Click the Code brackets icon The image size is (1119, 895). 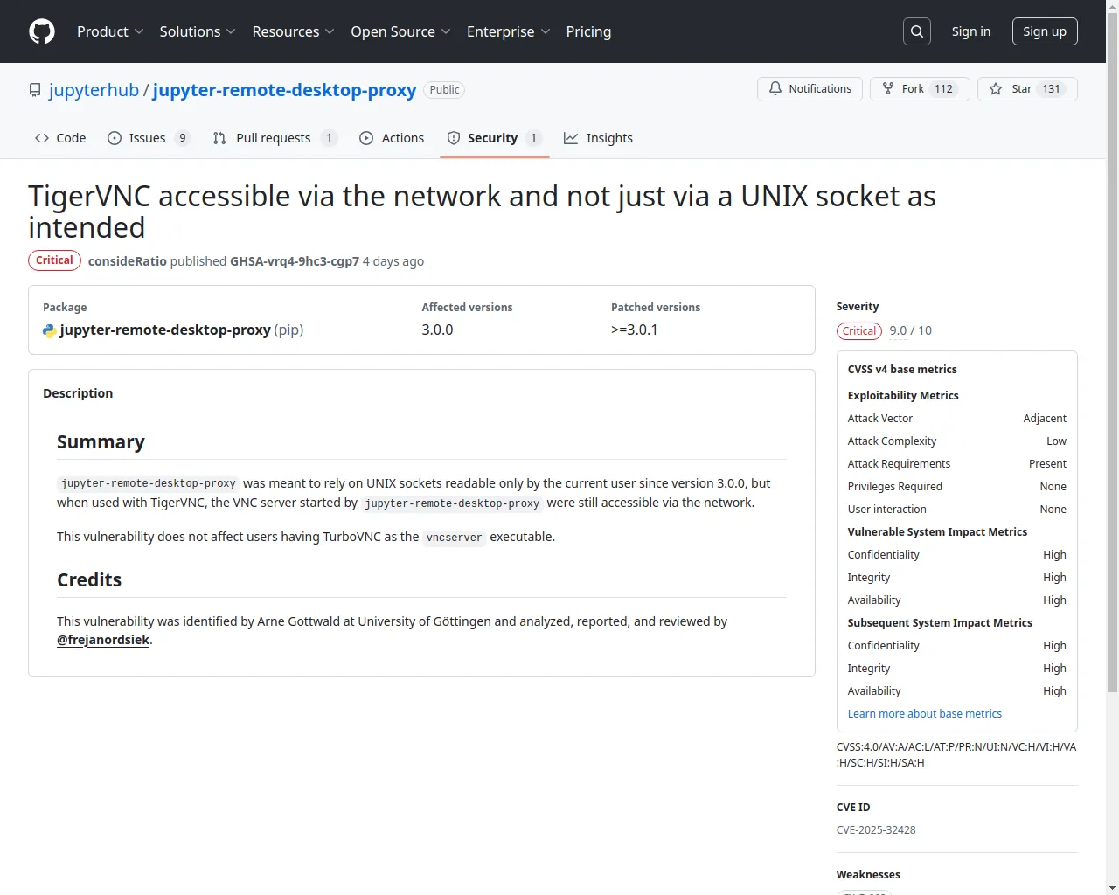42,138
